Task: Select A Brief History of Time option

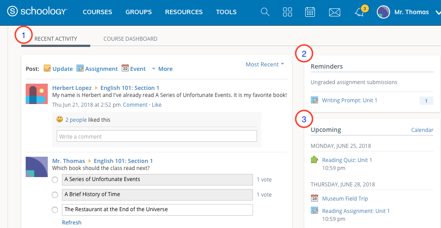Action: (x=55, y=194)
